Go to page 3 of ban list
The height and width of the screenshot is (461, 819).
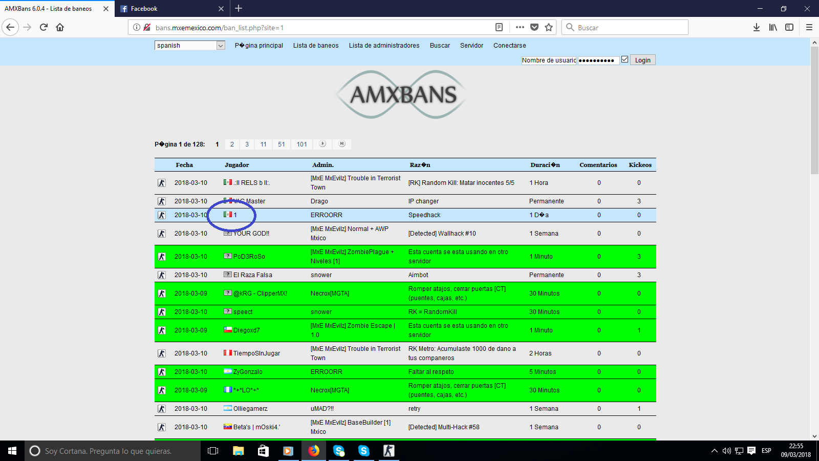[247, 144]
